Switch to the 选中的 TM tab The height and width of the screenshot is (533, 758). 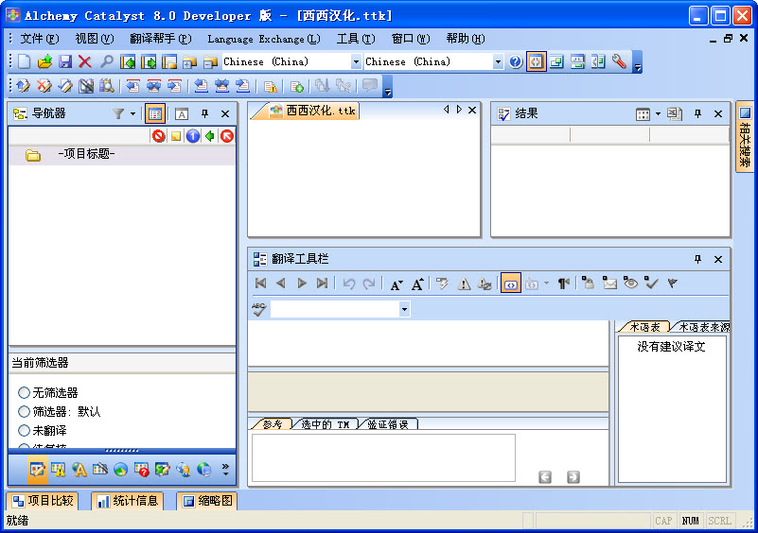coord(325,424)
